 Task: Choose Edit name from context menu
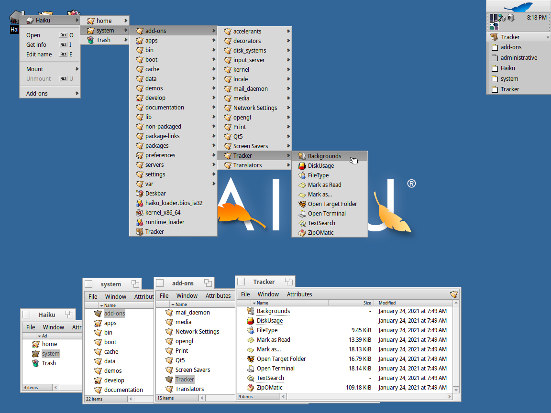pos(50,54)
